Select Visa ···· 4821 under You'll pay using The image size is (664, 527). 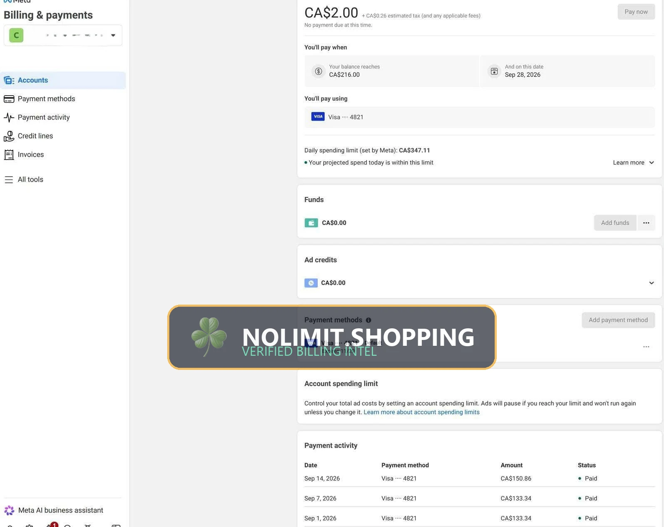click(x=480, y=117)
